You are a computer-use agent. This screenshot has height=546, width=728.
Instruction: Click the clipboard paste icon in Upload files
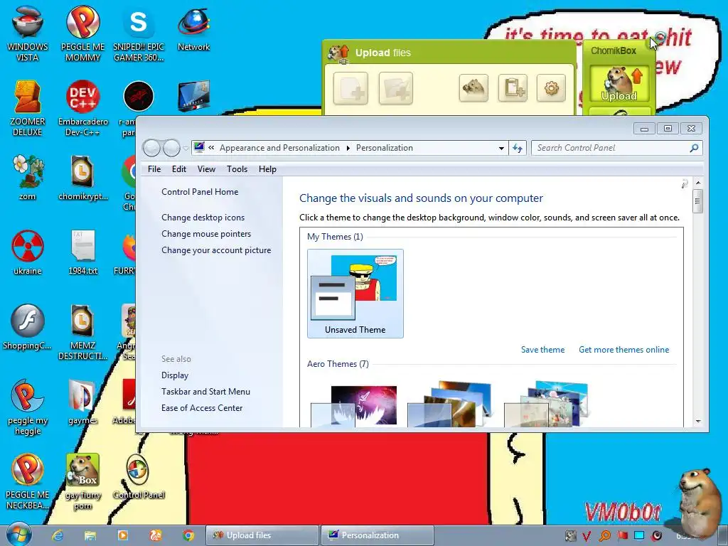(513, 87)
